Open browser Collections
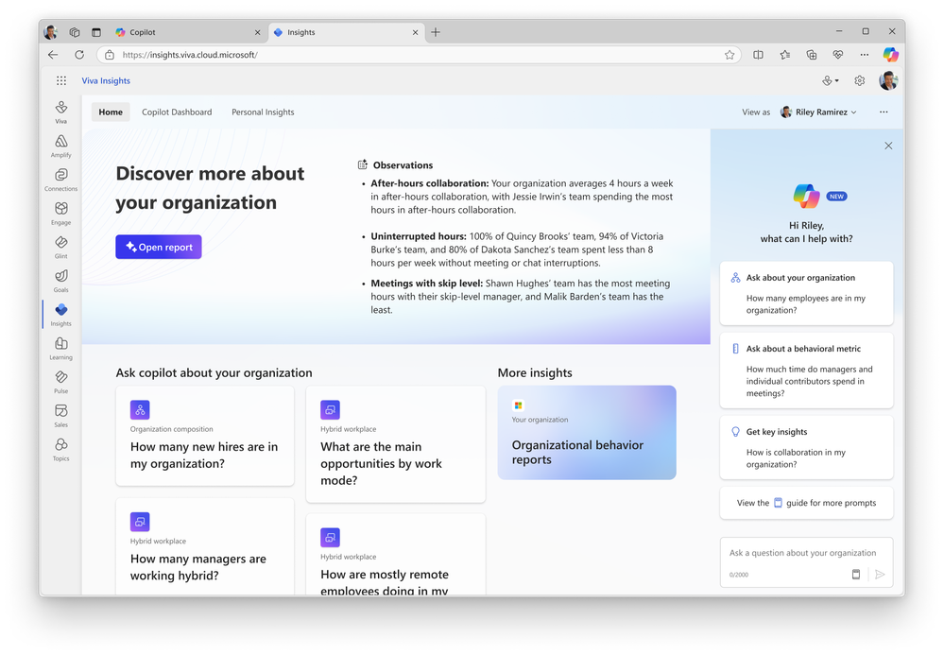This screenshot has width=944, height=655. coord(812,55)
